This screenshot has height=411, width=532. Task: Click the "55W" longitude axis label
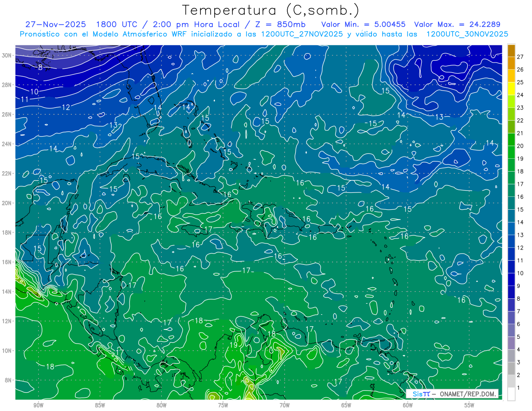[469, 406]
